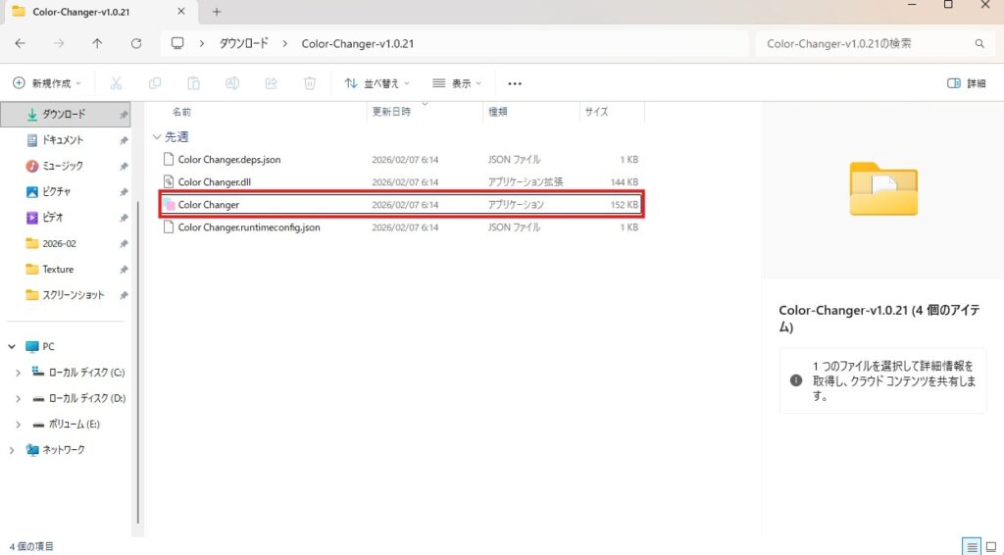Open the 並べ替え sort dropdown

click(377, 83)
